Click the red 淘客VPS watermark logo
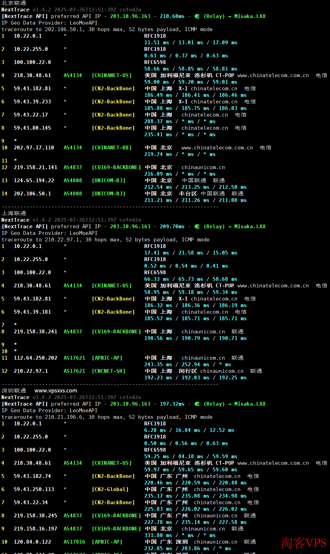 (x=303, y=543)
